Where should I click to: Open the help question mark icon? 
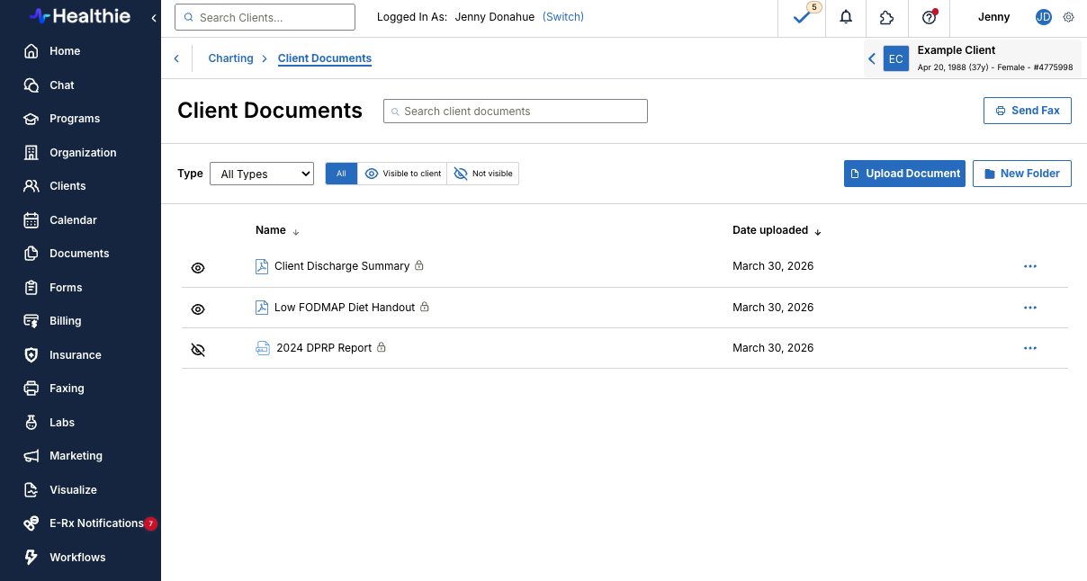tap(930, 17)
